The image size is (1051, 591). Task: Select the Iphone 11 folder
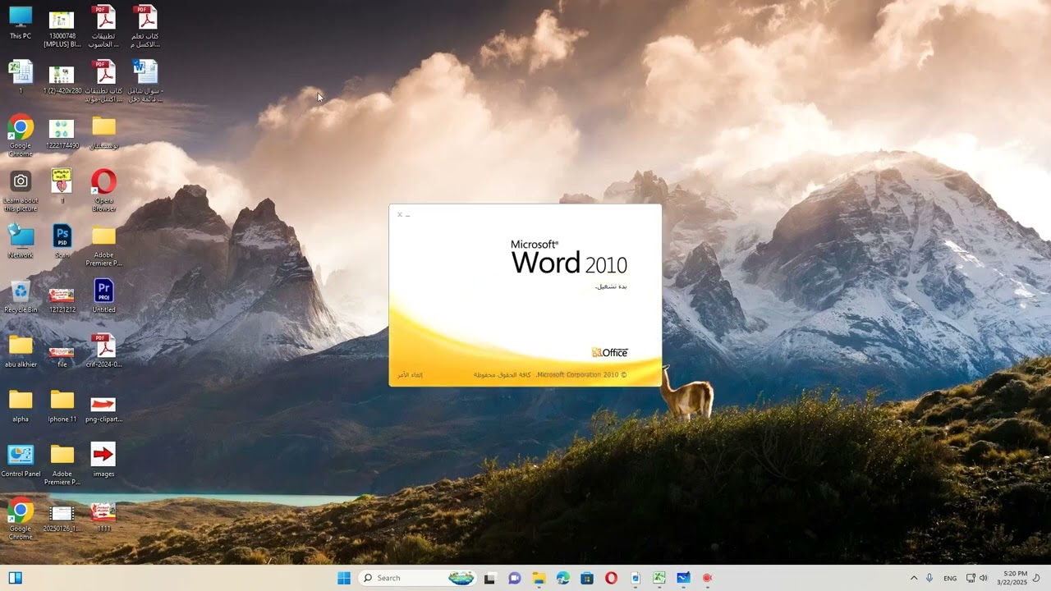click(62, 405)
